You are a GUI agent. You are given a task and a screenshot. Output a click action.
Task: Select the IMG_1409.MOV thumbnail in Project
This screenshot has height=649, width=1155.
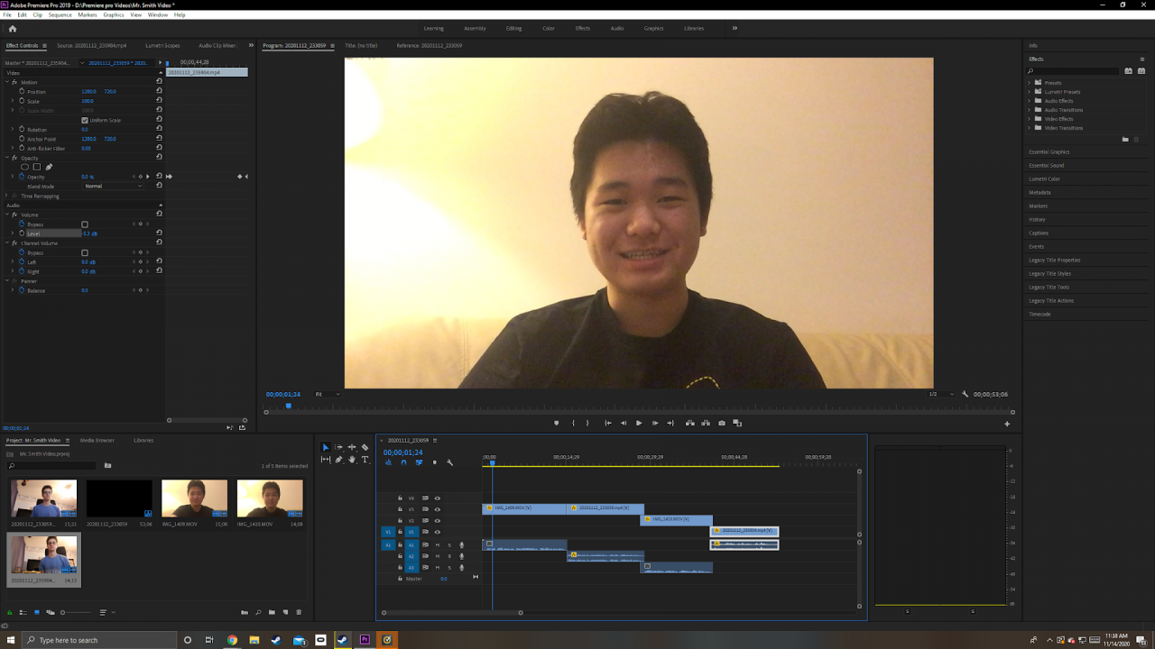point(194,498)
